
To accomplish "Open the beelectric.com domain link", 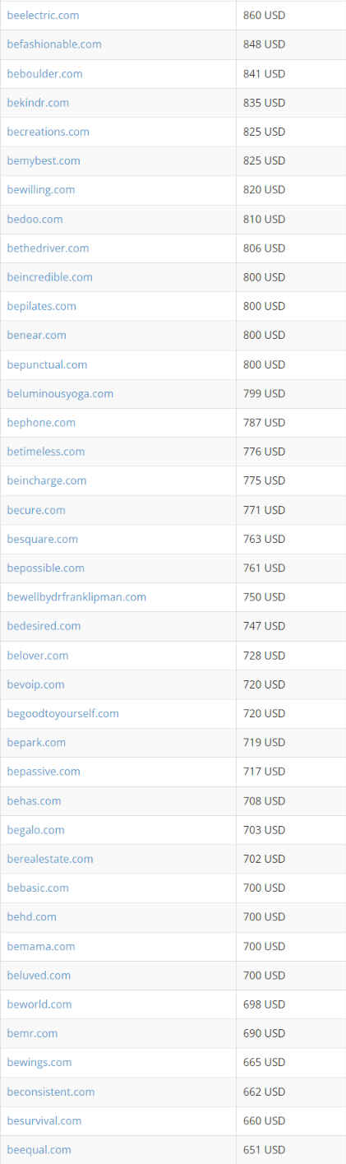I will (x=43, y=16).
